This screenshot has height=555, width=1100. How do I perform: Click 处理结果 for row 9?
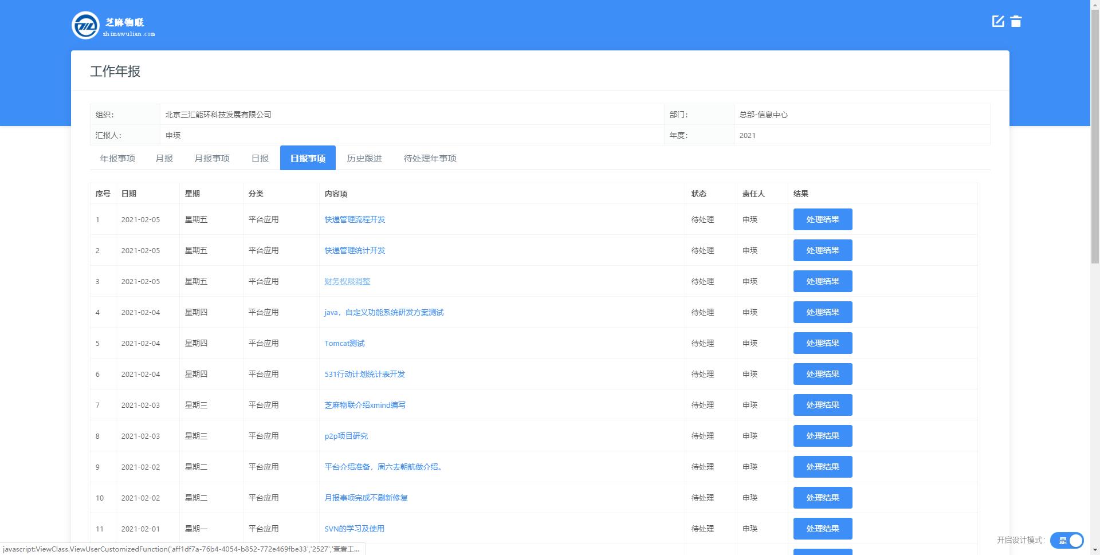tap(823, 467)
